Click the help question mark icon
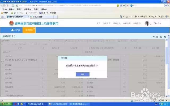This screenshot has width=170, height=106. [167, 16]
